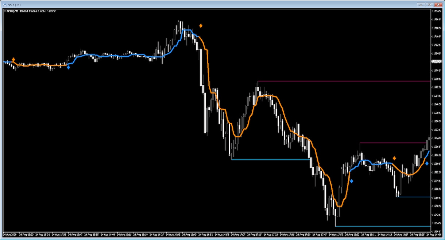Click the '24 Aug 18:27' time label
The width and height of the screenshot is (445, 240).
402,235
